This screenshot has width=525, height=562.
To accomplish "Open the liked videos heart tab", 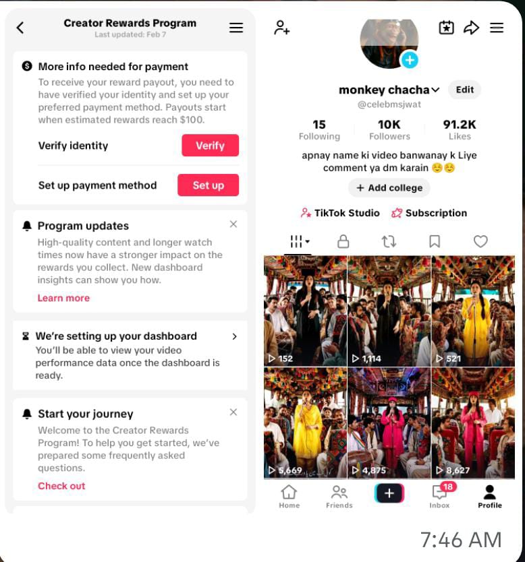I will [x=480, y=241].
